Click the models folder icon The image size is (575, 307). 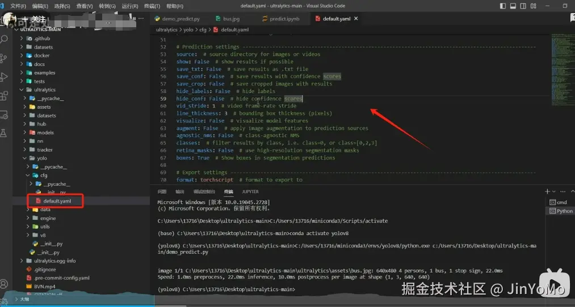32,133
